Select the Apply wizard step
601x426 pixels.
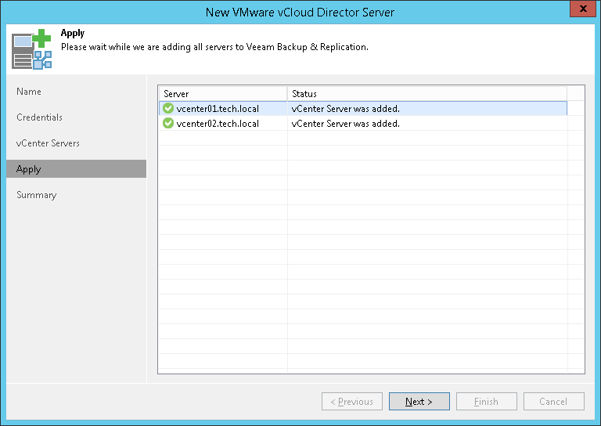(76, 169)
